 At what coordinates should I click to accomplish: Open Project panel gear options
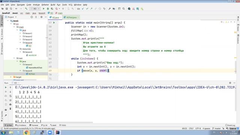(41, 17)
